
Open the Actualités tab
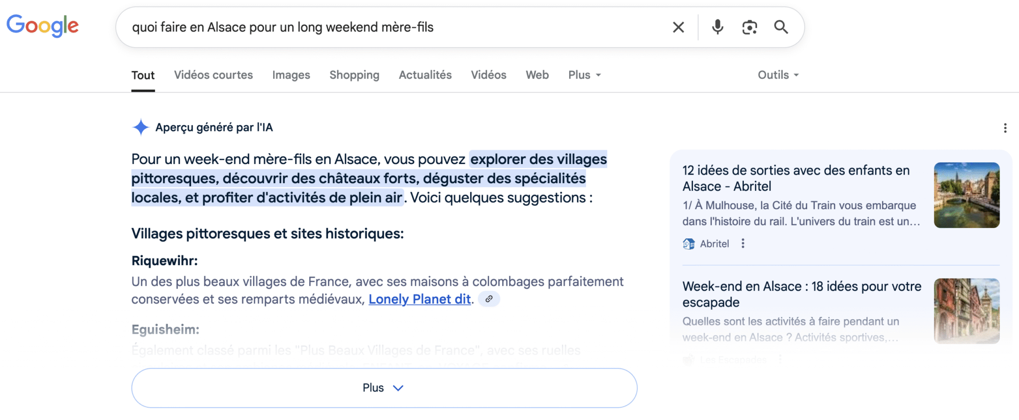point(425,75)
